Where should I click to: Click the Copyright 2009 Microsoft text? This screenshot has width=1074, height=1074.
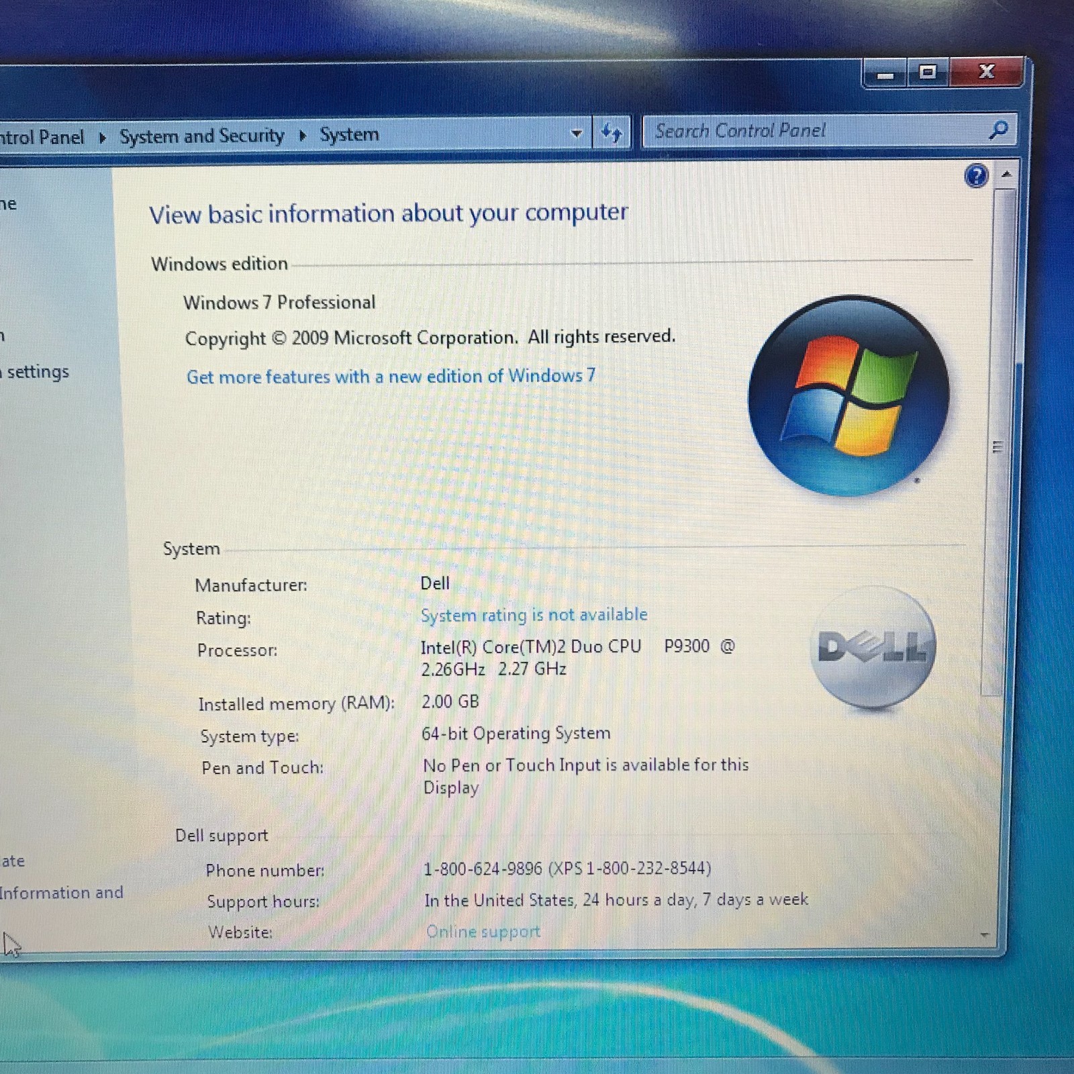[x=430, y=337]
